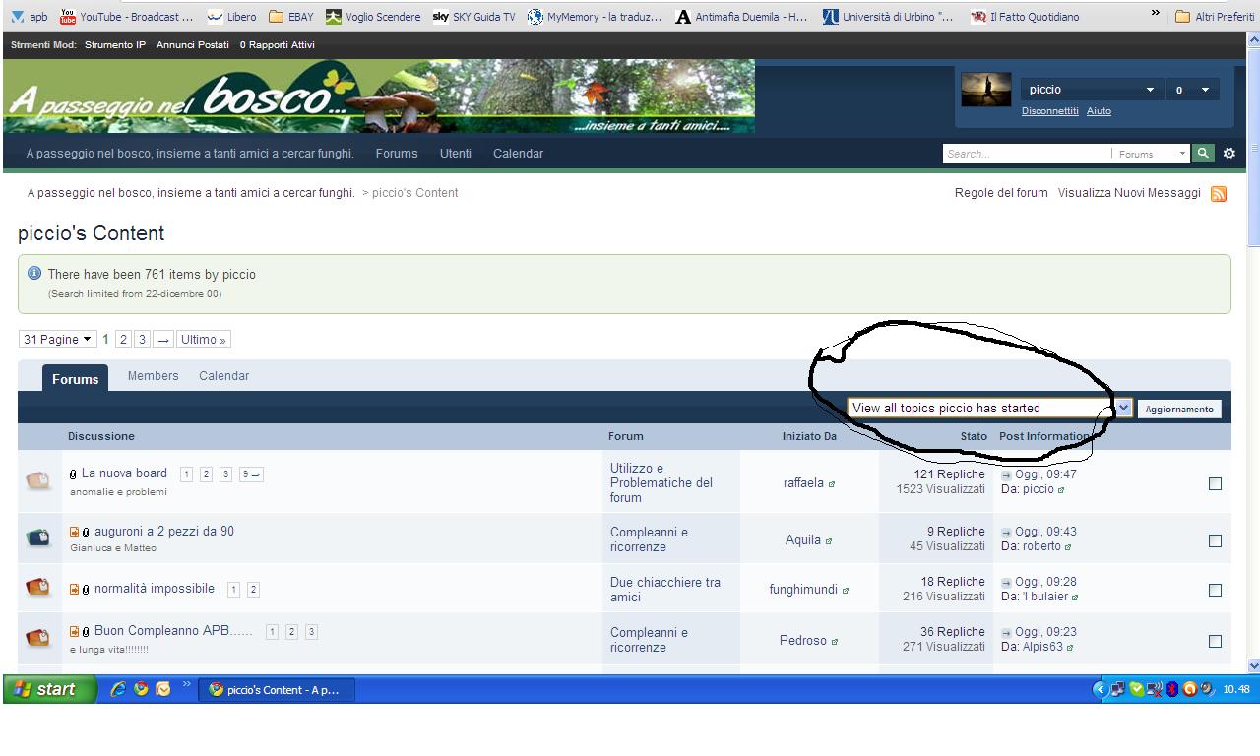Click the status icon for normalità impossibile

coord(37,588)
